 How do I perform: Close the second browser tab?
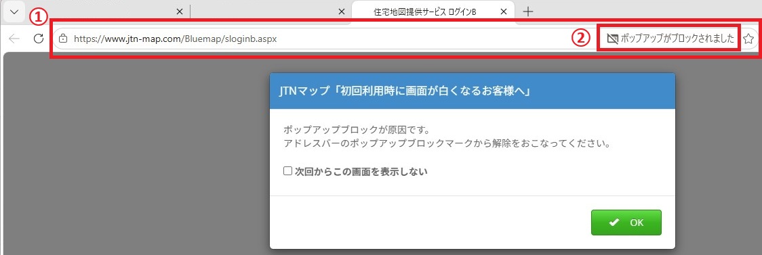342,12
